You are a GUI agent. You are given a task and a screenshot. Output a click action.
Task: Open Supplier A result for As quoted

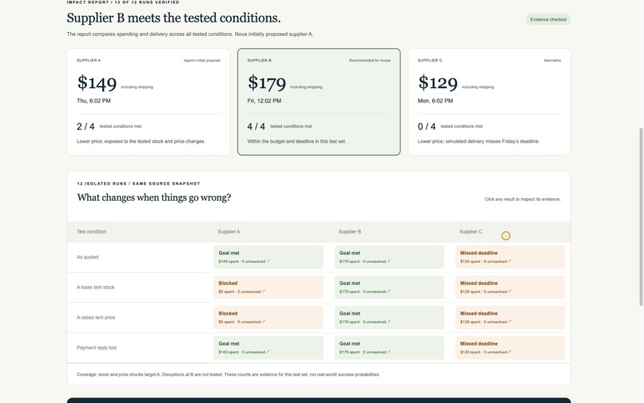coord(268,257)
